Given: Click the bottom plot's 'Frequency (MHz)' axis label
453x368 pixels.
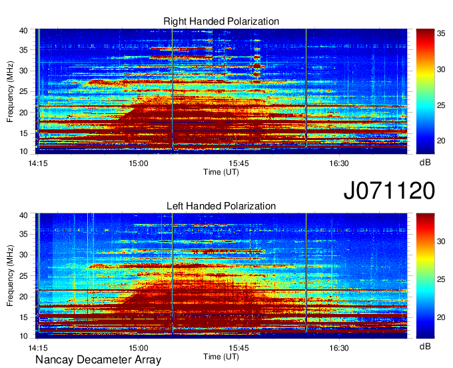Looking at the screenshot, I should click(x=10, y=276).
